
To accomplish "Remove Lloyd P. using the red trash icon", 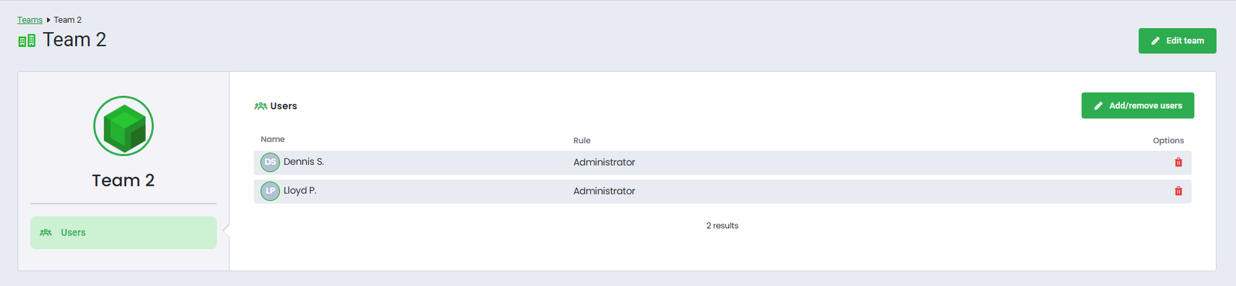I will pyautogui.click(x=1178, y=191).
